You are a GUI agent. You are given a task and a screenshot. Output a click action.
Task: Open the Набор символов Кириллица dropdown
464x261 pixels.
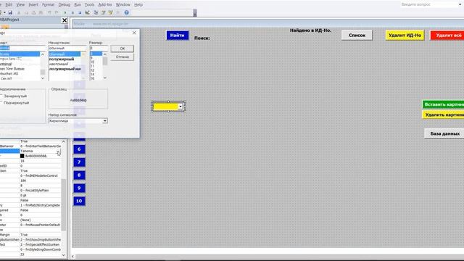coord(104,121)
